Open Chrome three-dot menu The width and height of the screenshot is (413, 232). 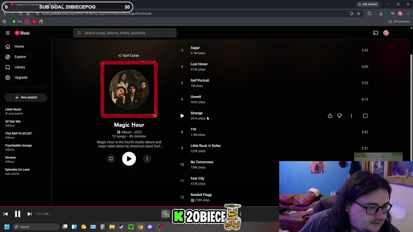tap(408, 14)
